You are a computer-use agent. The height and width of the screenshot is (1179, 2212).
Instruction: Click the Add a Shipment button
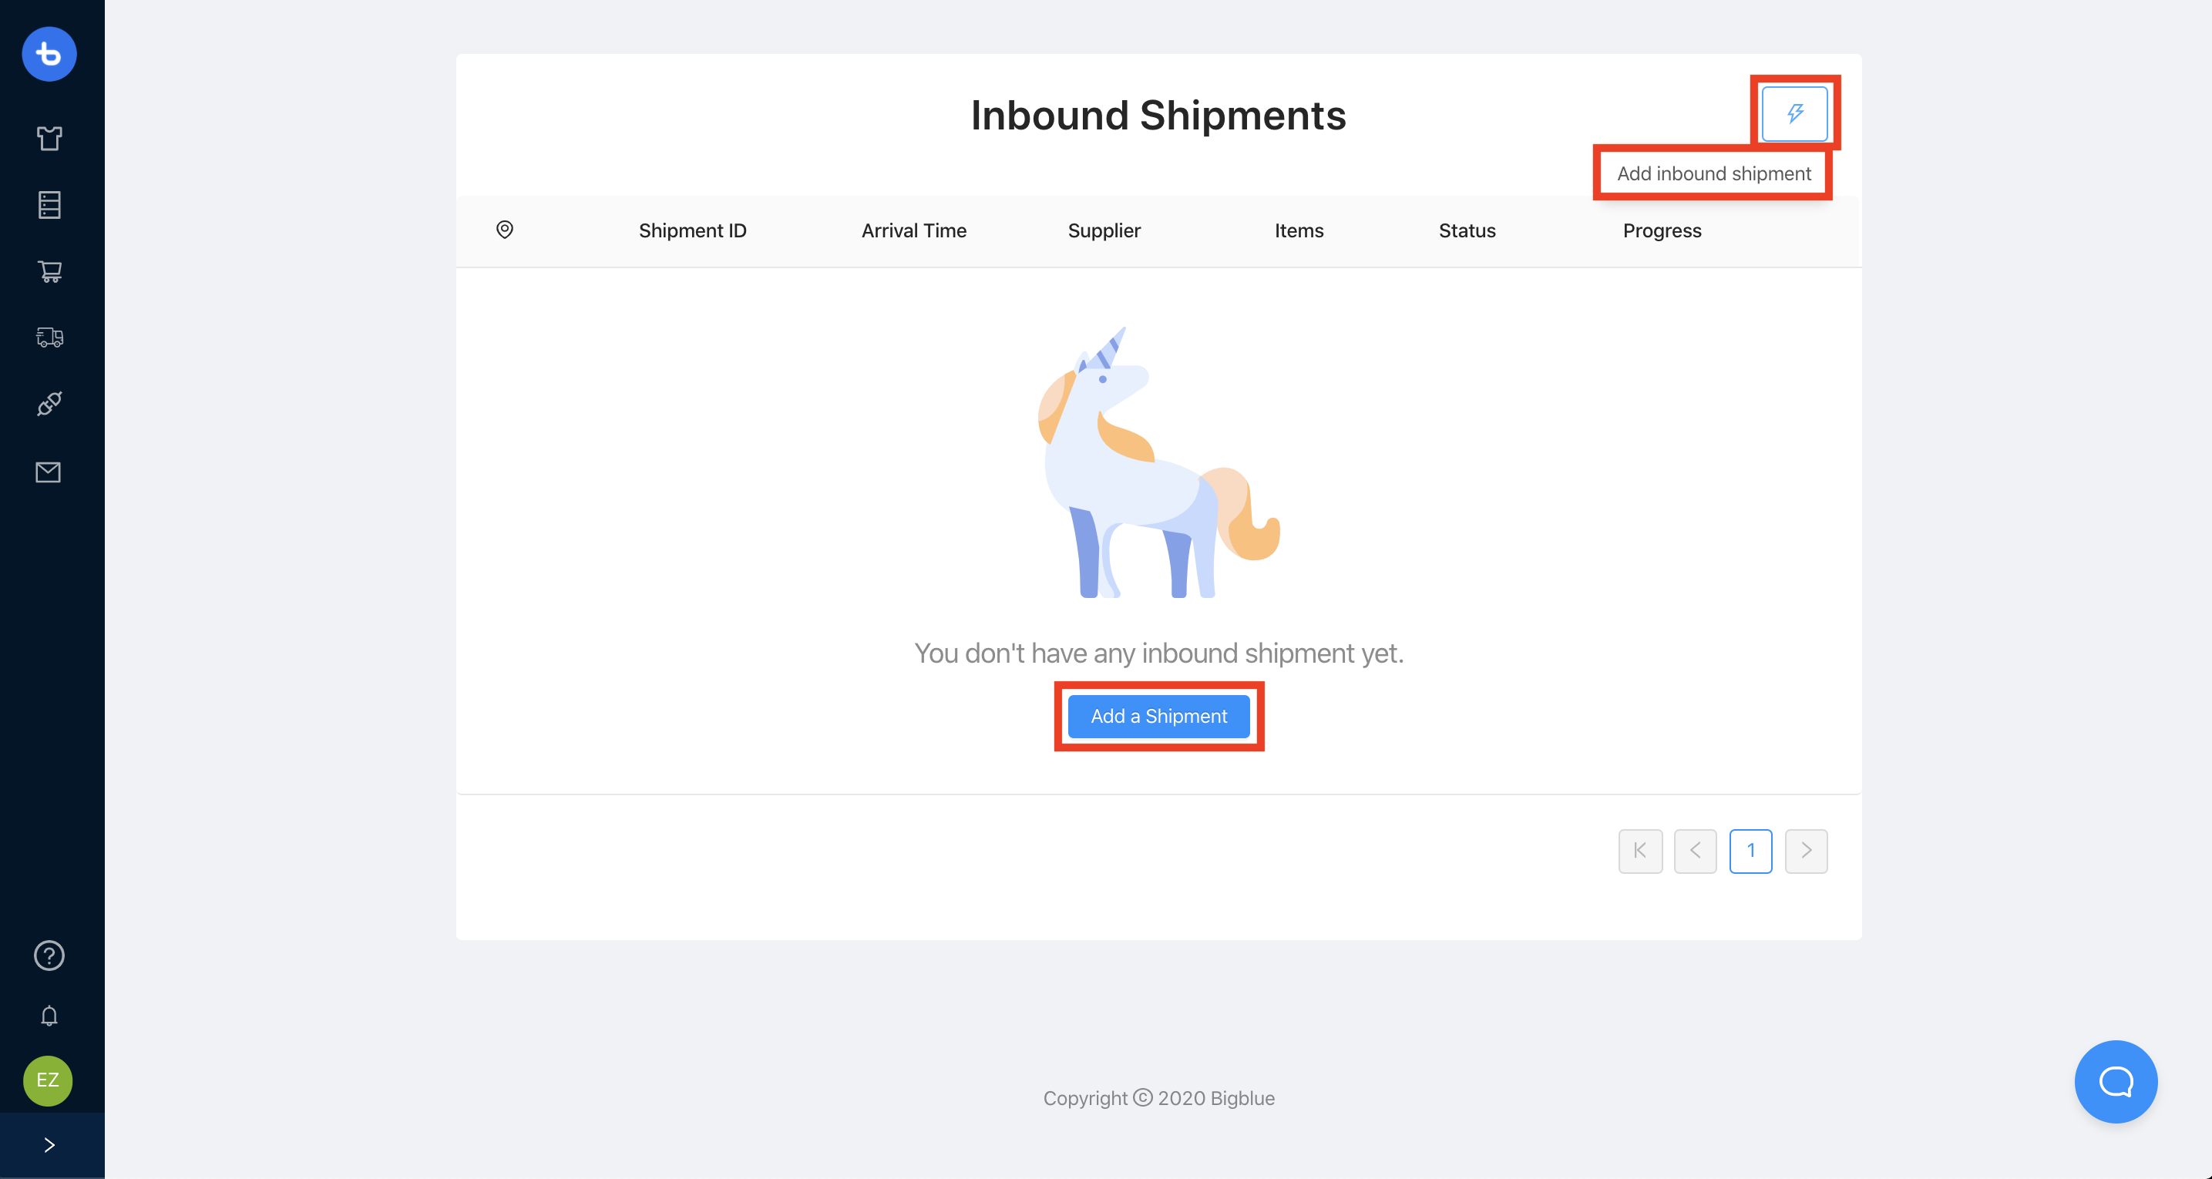[1159, 716]
